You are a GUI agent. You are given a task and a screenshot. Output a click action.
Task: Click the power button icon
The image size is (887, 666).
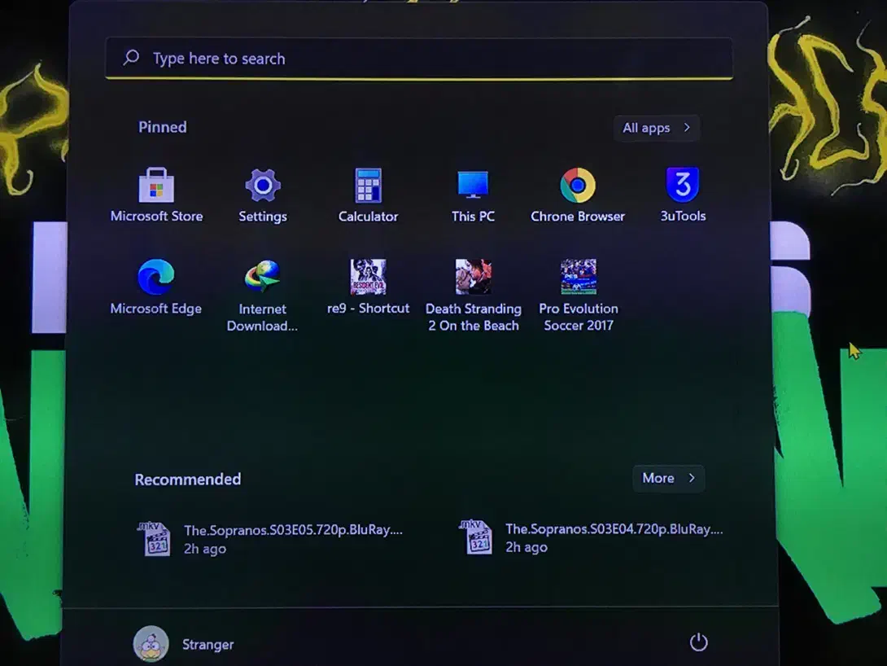point(699,642)
